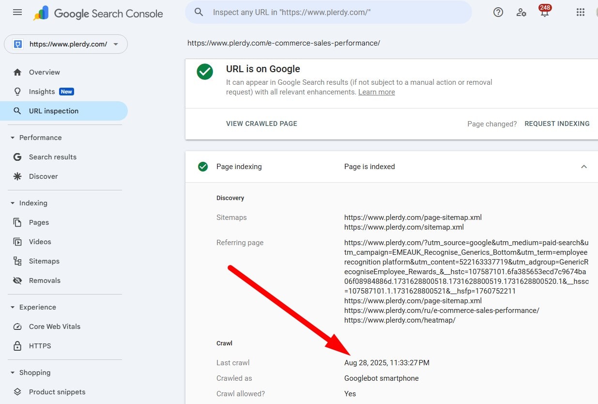Open Removals via the crossed-eye icon
Viewport: 598px width, 404px height.
(17, 280)
